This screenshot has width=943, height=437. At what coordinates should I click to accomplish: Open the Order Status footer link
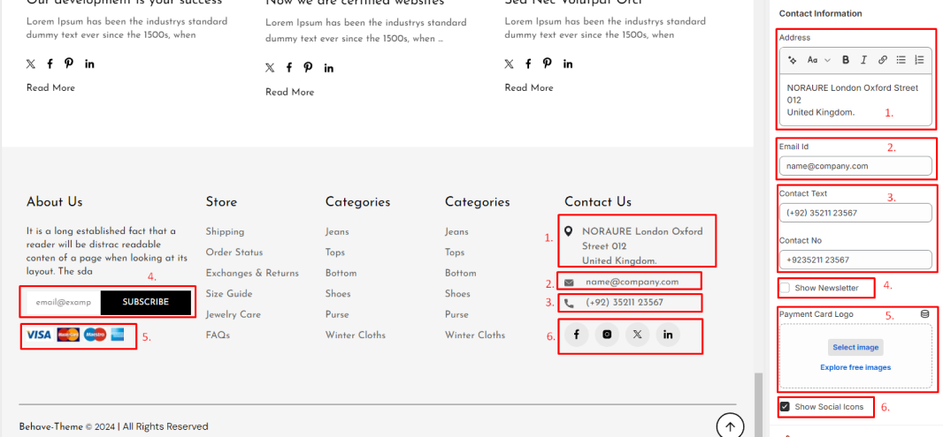tap(234, 252)
